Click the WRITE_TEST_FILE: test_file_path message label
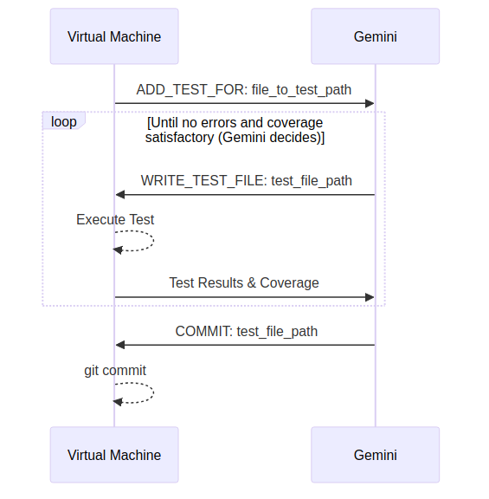 [x=247, y=180]
